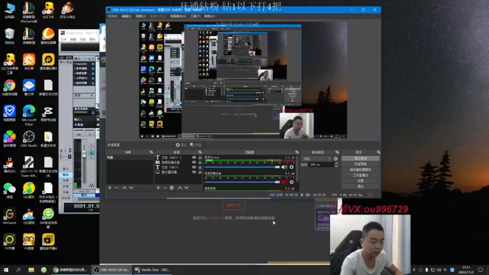Open OBS Scene Collection menu

178,16
